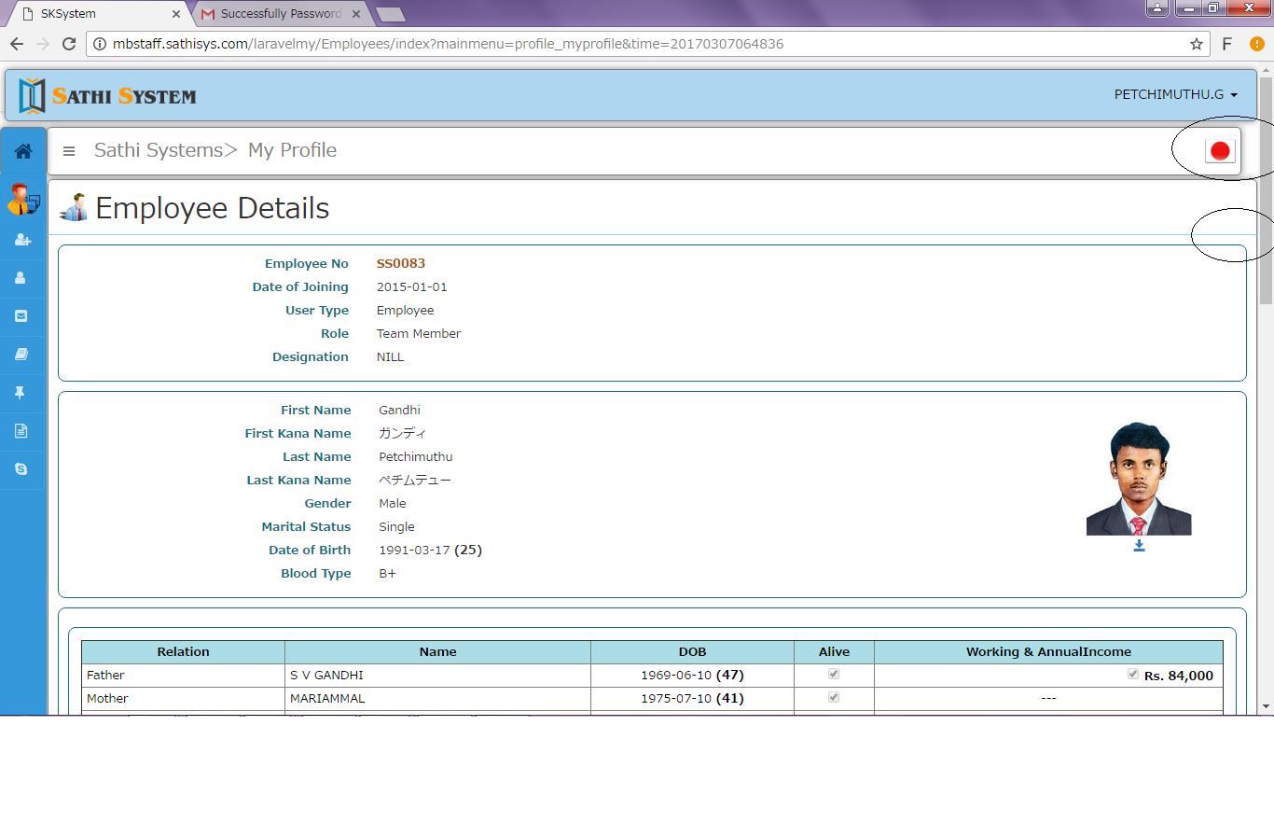The height and width of the screenshot is (823, 1274).
Task: Click the add-user icon in the sidebar
Action: pyautogui.click(x=22, y=240)
